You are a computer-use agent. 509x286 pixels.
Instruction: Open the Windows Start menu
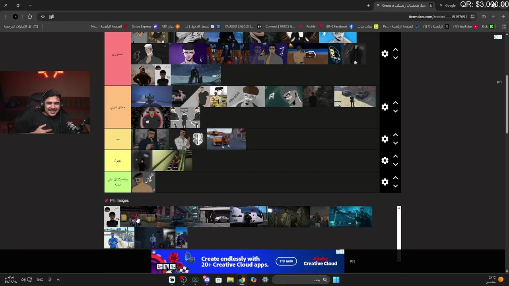tap(336, 280)
